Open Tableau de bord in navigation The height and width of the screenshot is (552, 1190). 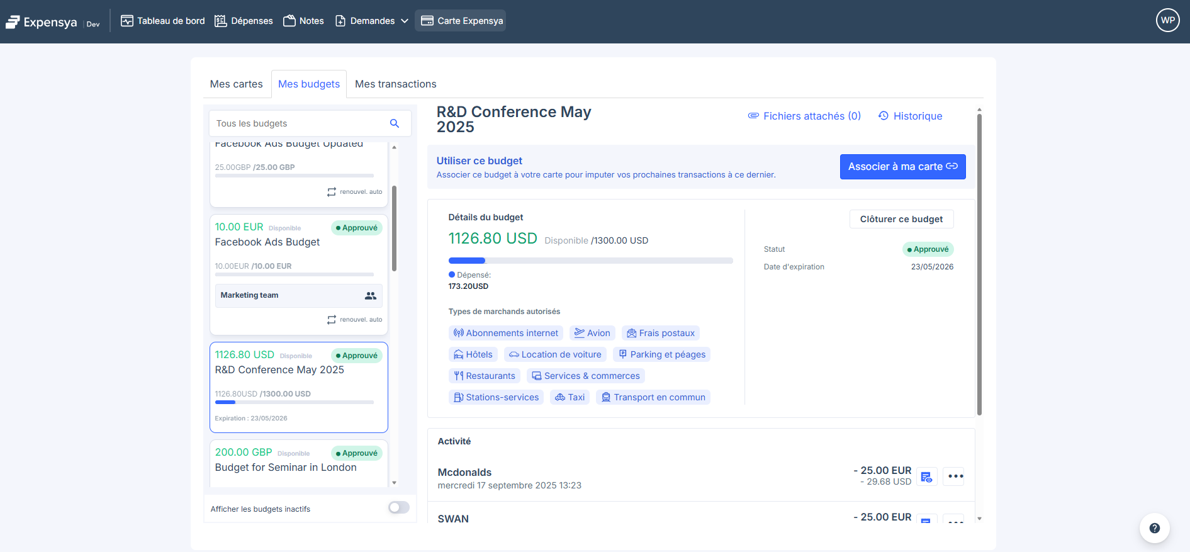pos(163,21)
